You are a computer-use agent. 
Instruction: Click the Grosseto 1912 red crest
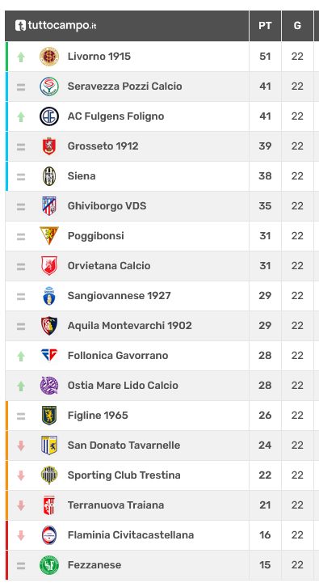click(x=49, y=146)
